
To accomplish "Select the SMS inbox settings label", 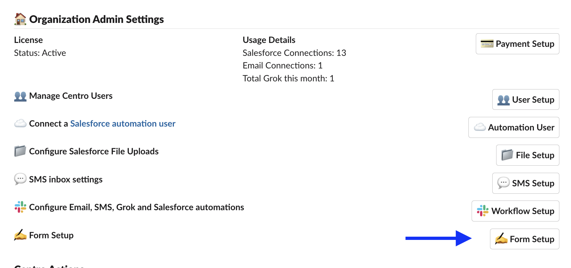I will pyautogui.click(x=66, y=180).
